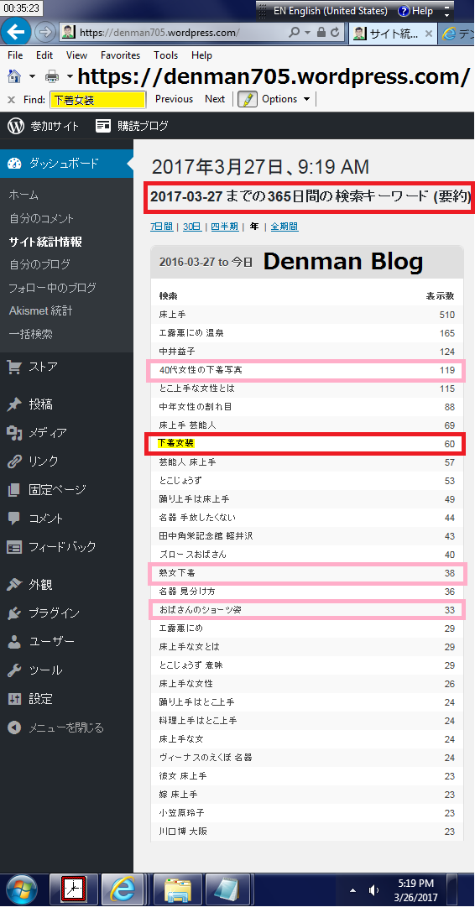
Task: Click the WordPress logo in admin bar
Action: pyautogui.click(x=16, y=125)
